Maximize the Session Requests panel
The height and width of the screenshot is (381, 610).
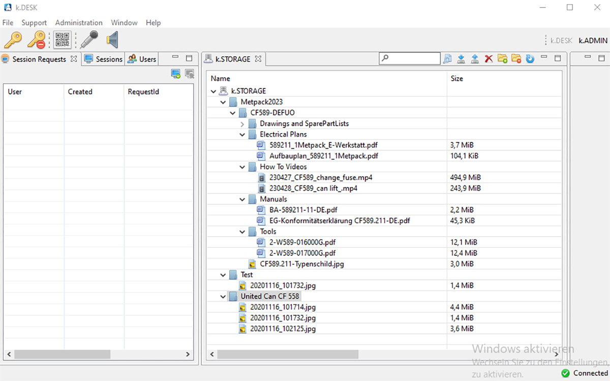pos(189,58)
